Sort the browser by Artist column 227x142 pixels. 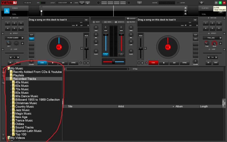click(146, 106)
